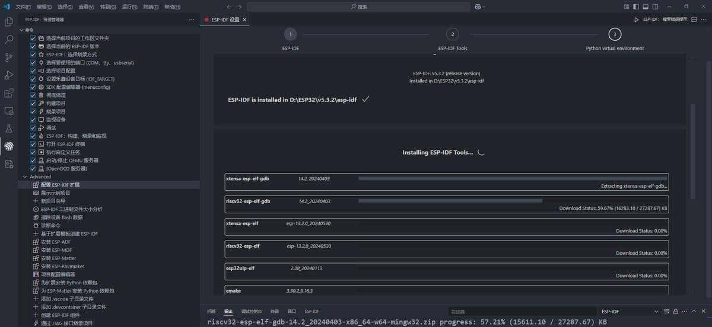Image resolution: width=712 pixels, height=327 pixels.
Task: Click the run icon in editor title bar
Action: coord(637,20)
